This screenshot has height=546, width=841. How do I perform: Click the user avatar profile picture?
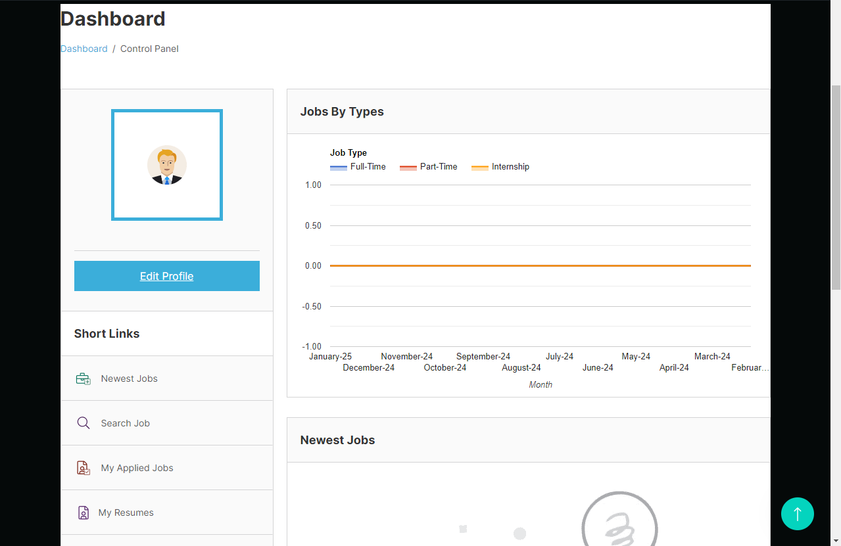(167, 165)
